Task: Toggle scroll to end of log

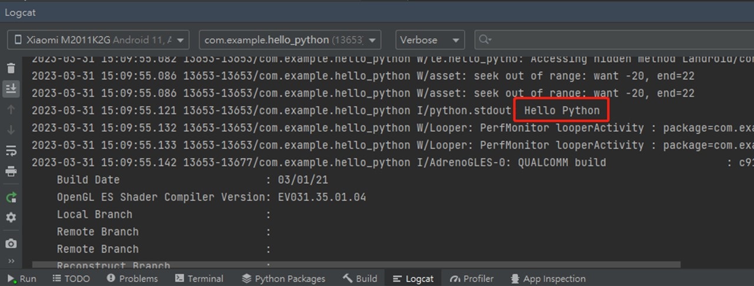Action: tap(11, 89)
